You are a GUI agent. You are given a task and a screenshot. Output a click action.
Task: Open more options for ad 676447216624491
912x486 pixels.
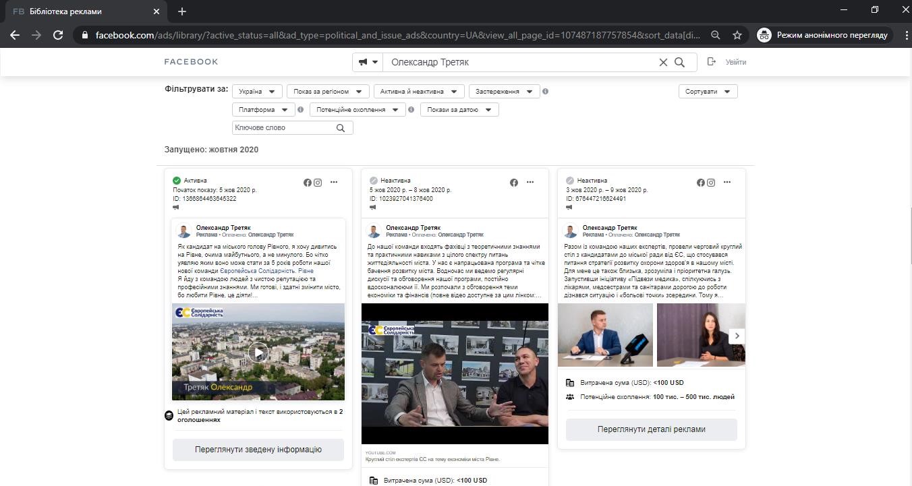coord(727,183)
